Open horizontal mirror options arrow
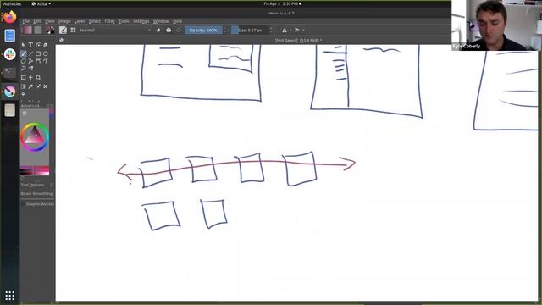Screen dimensions: 542x305 point(290,30)
